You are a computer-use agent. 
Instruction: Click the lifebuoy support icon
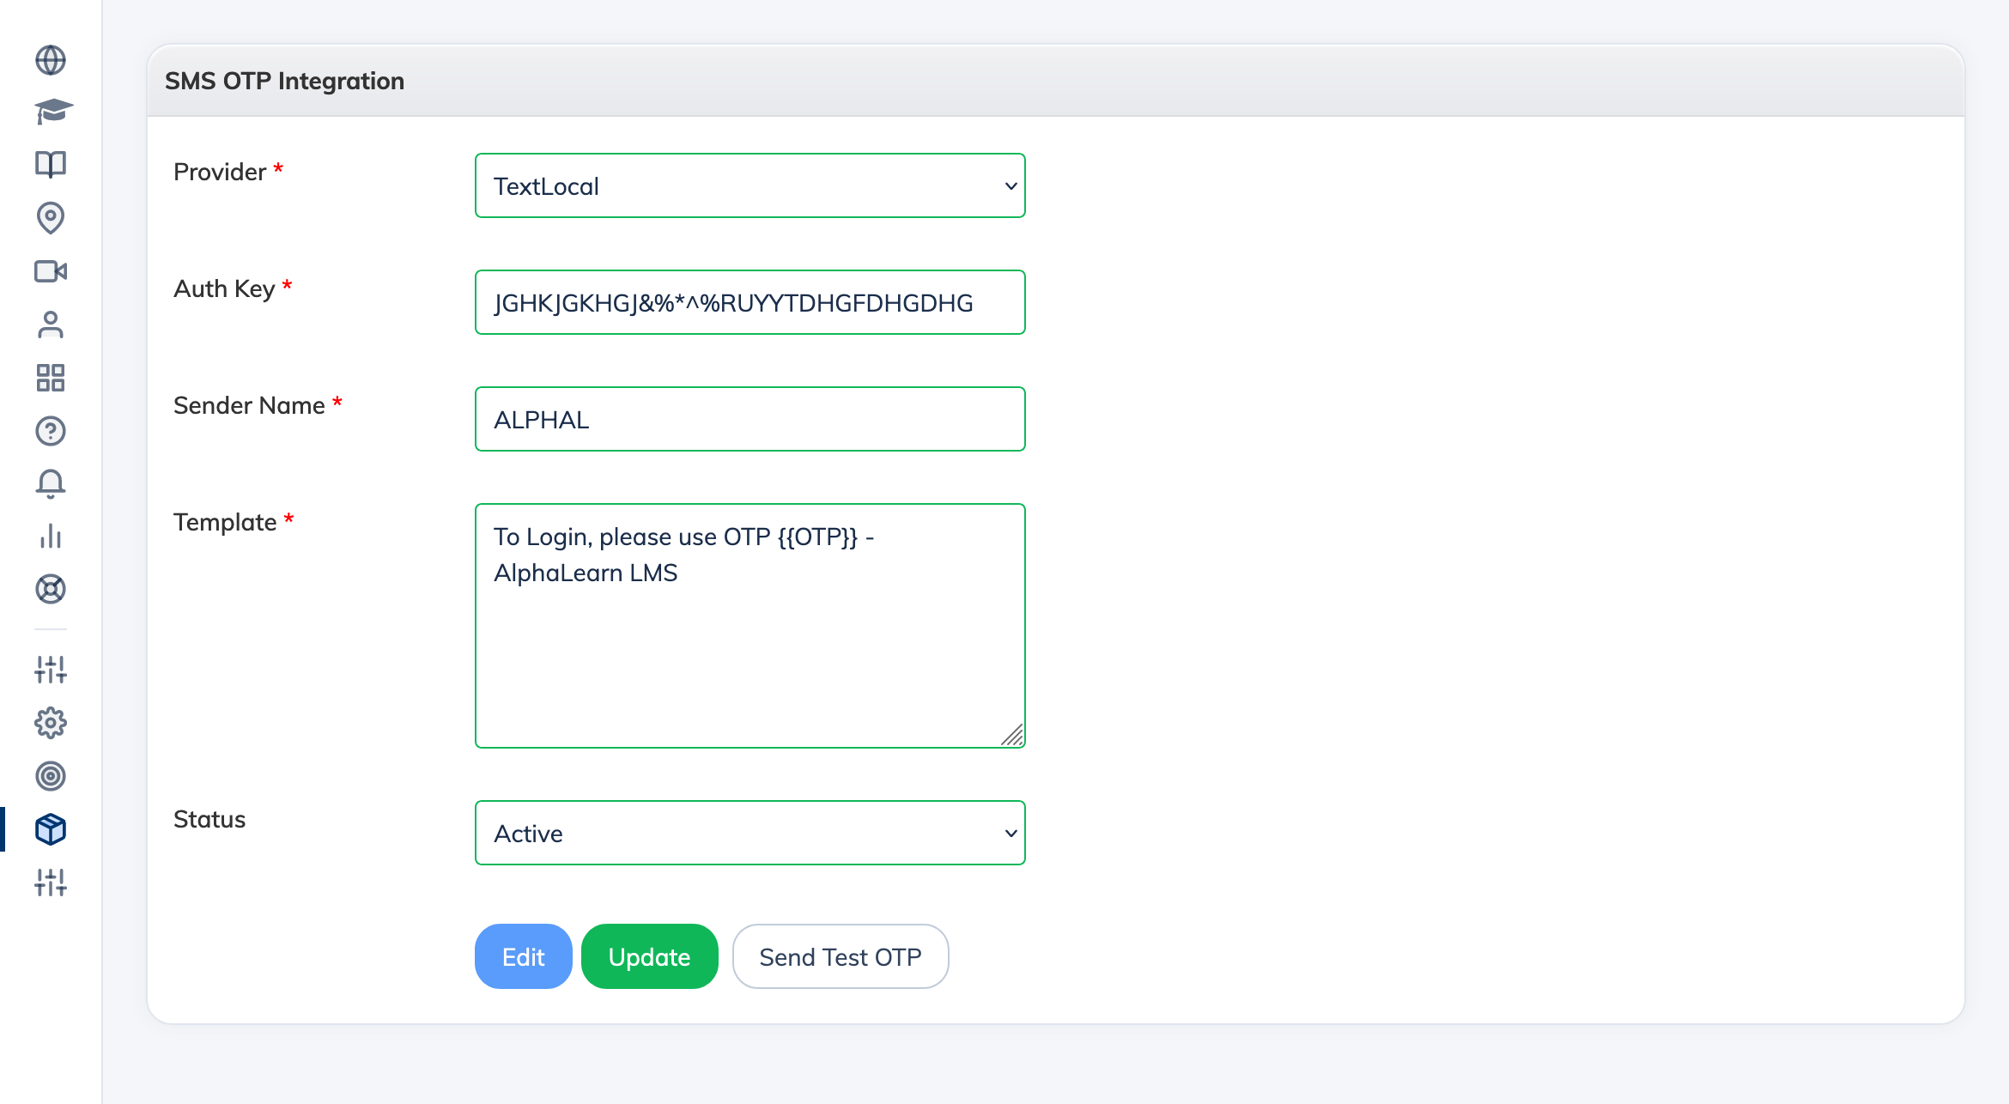click(x=51, y=590)
